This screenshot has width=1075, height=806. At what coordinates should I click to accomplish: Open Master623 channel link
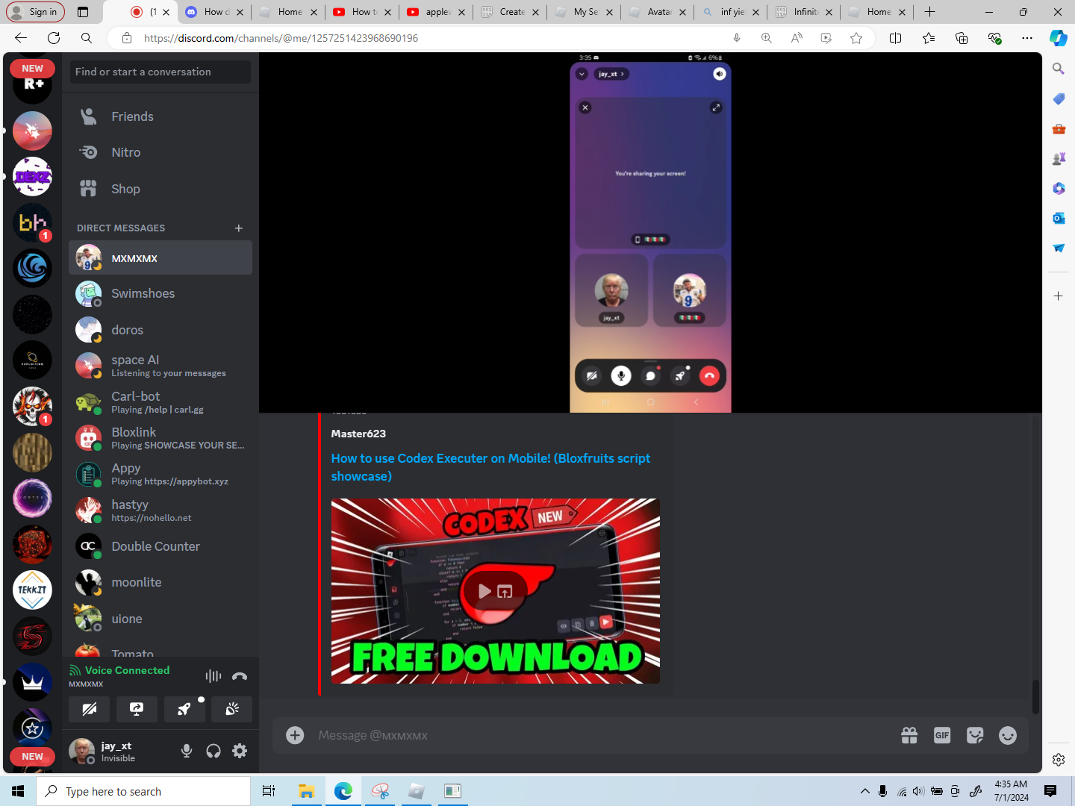(x=358, y=434)
